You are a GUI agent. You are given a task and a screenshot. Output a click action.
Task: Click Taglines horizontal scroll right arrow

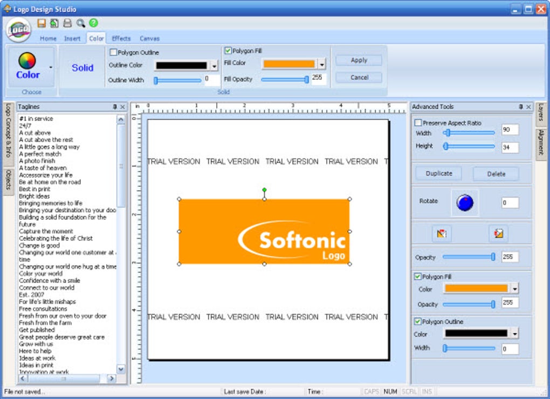click(112, 379)
